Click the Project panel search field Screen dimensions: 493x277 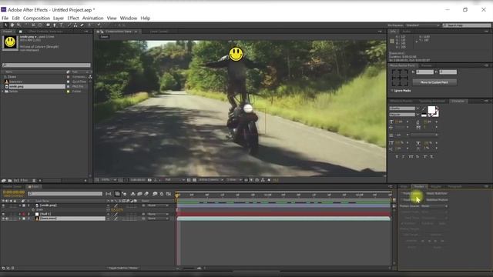[x=46, y=65]
